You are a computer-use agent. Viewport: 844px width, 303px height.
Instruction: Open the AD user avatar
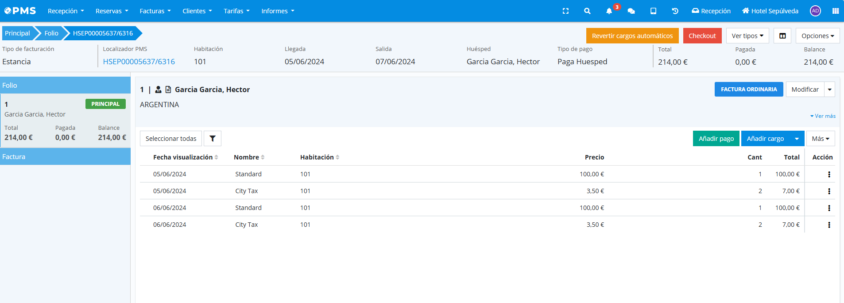[x=815, y=11]
